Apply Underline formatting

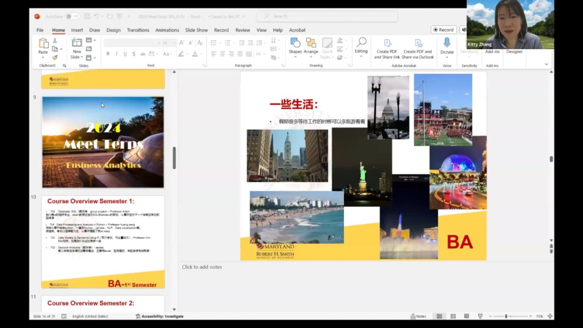click(125, 54)
